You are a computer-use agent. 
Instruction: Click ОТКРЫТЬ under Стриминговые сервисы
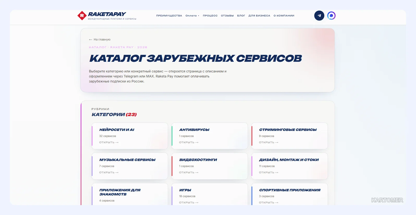pos(268,142)
